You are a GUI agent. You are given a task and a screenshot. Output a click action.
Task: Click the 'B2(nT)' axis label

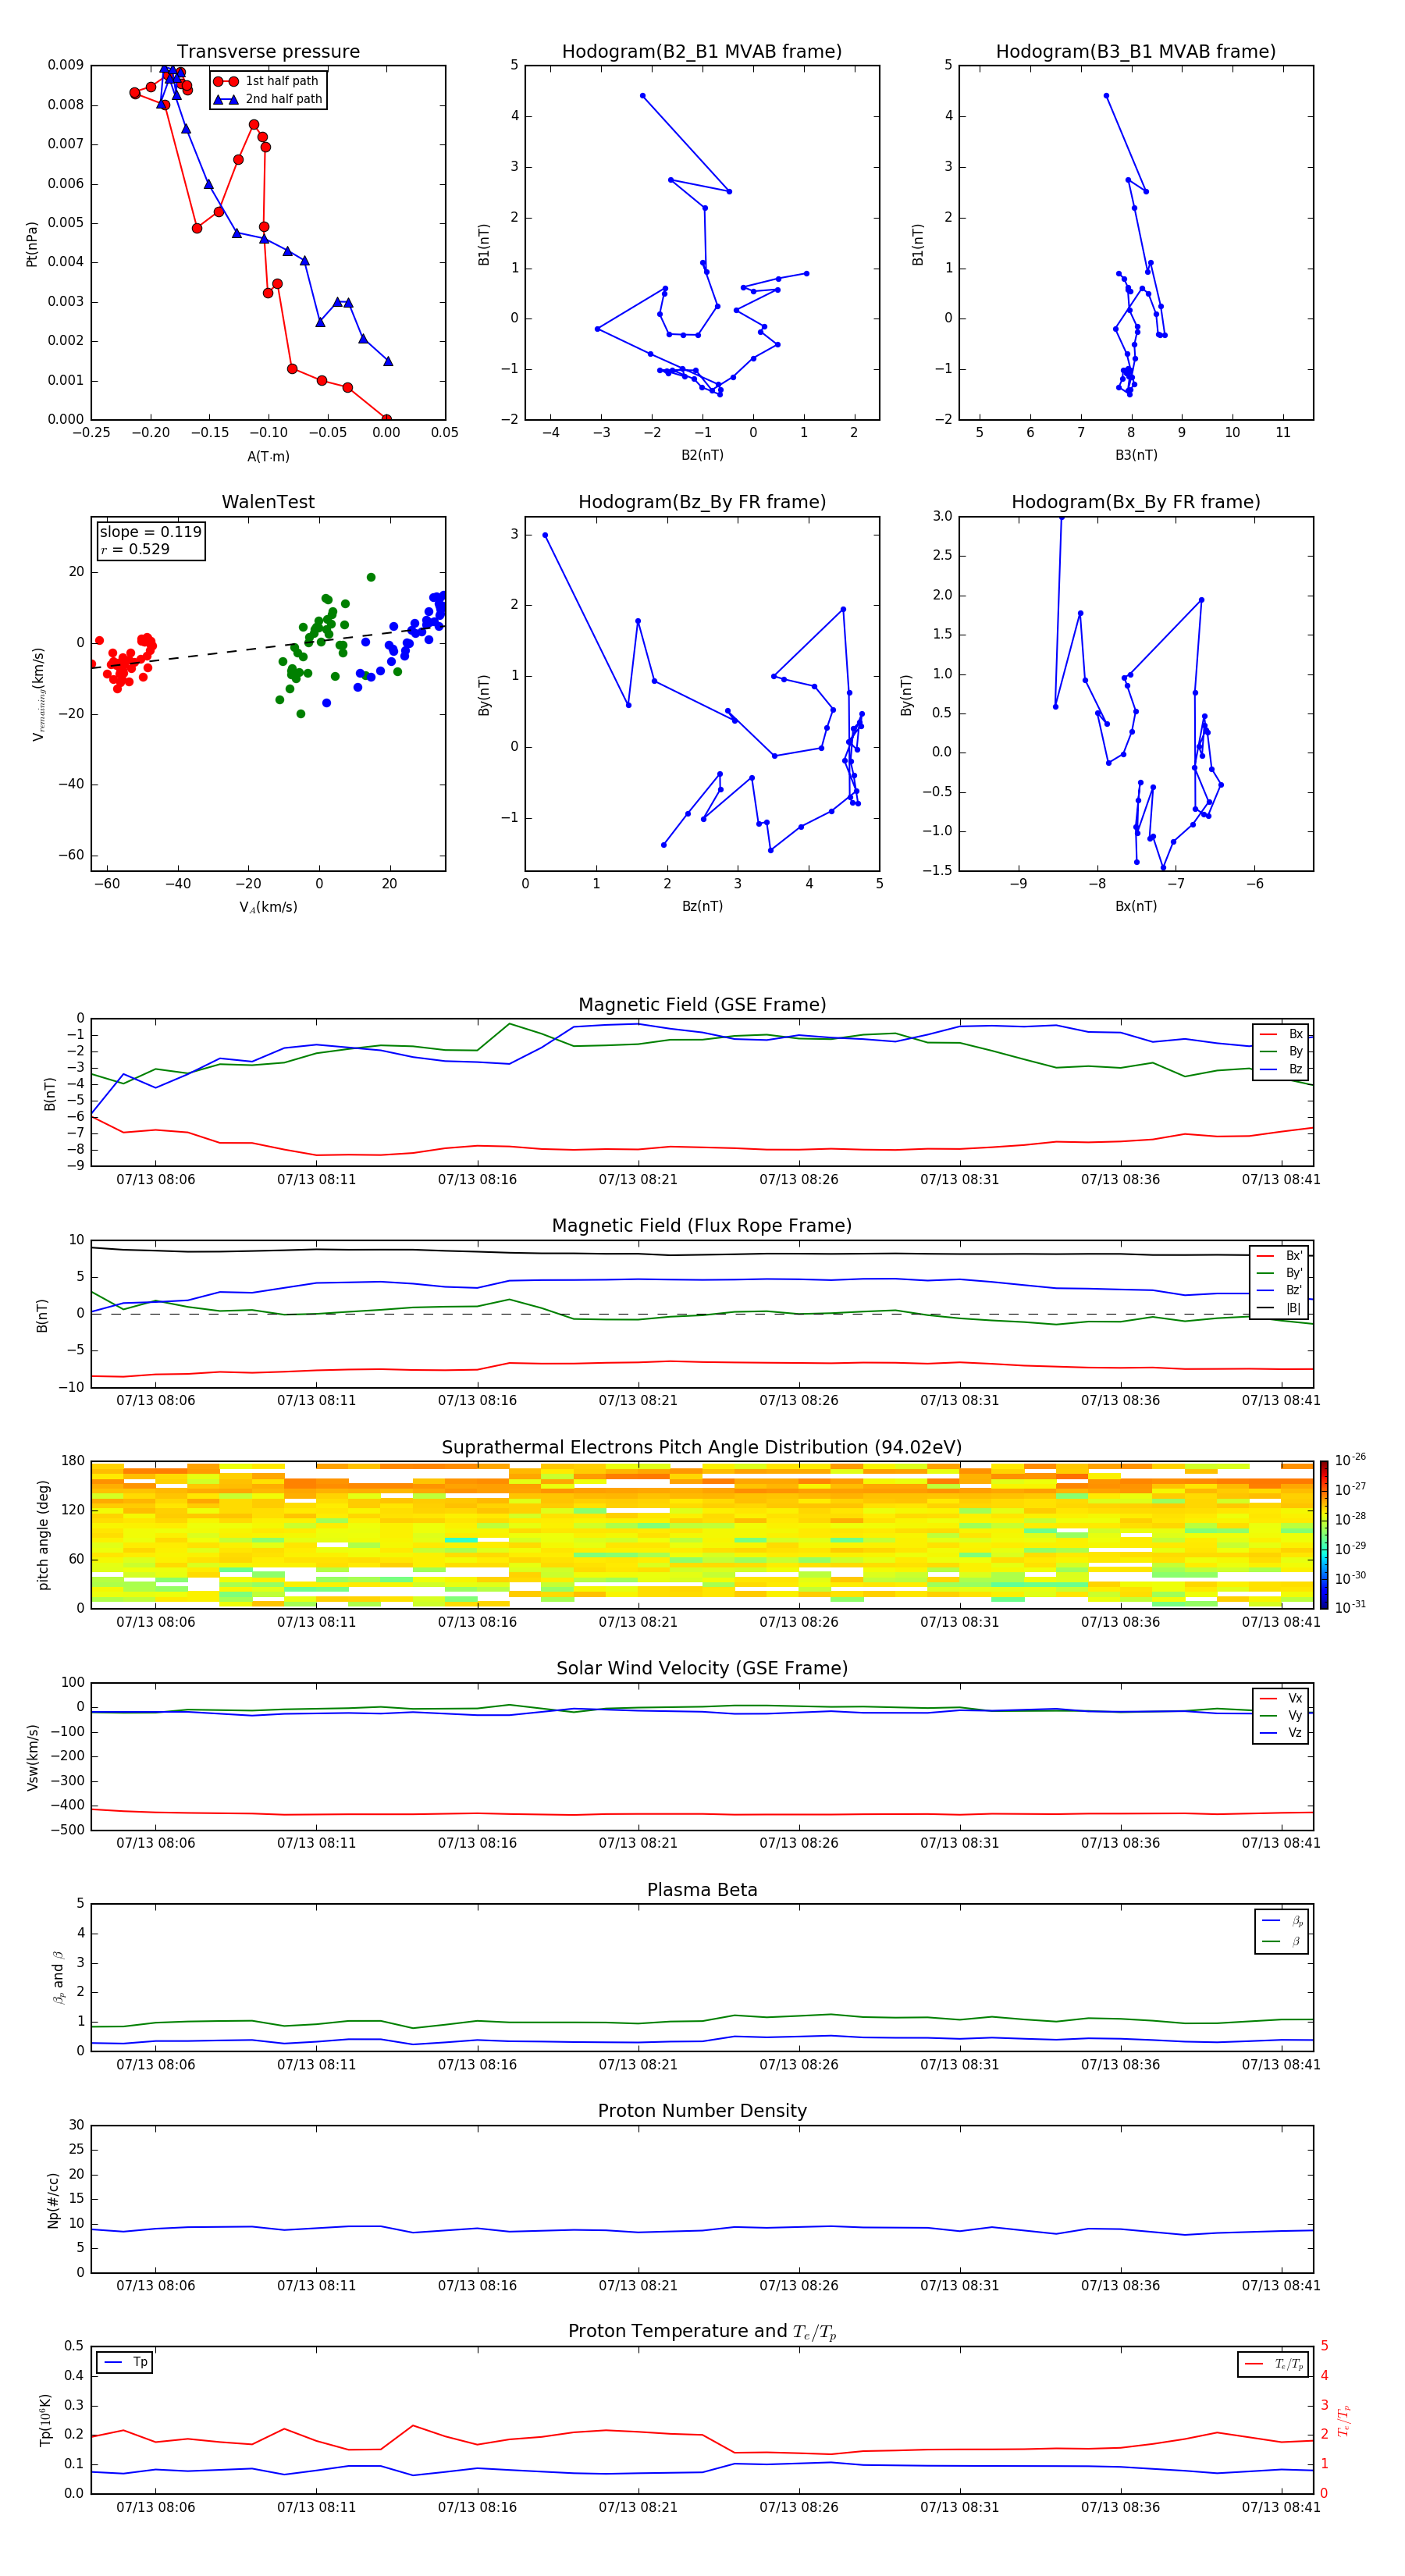coord(702,455)
